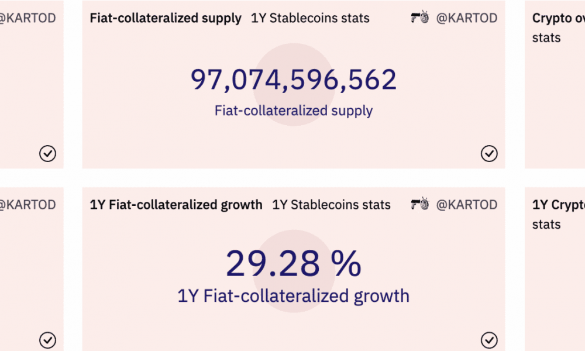Open KARTOD avatar icon in growth card
Image resolution: width=585 pixels, height=351 pixels.
419,204
